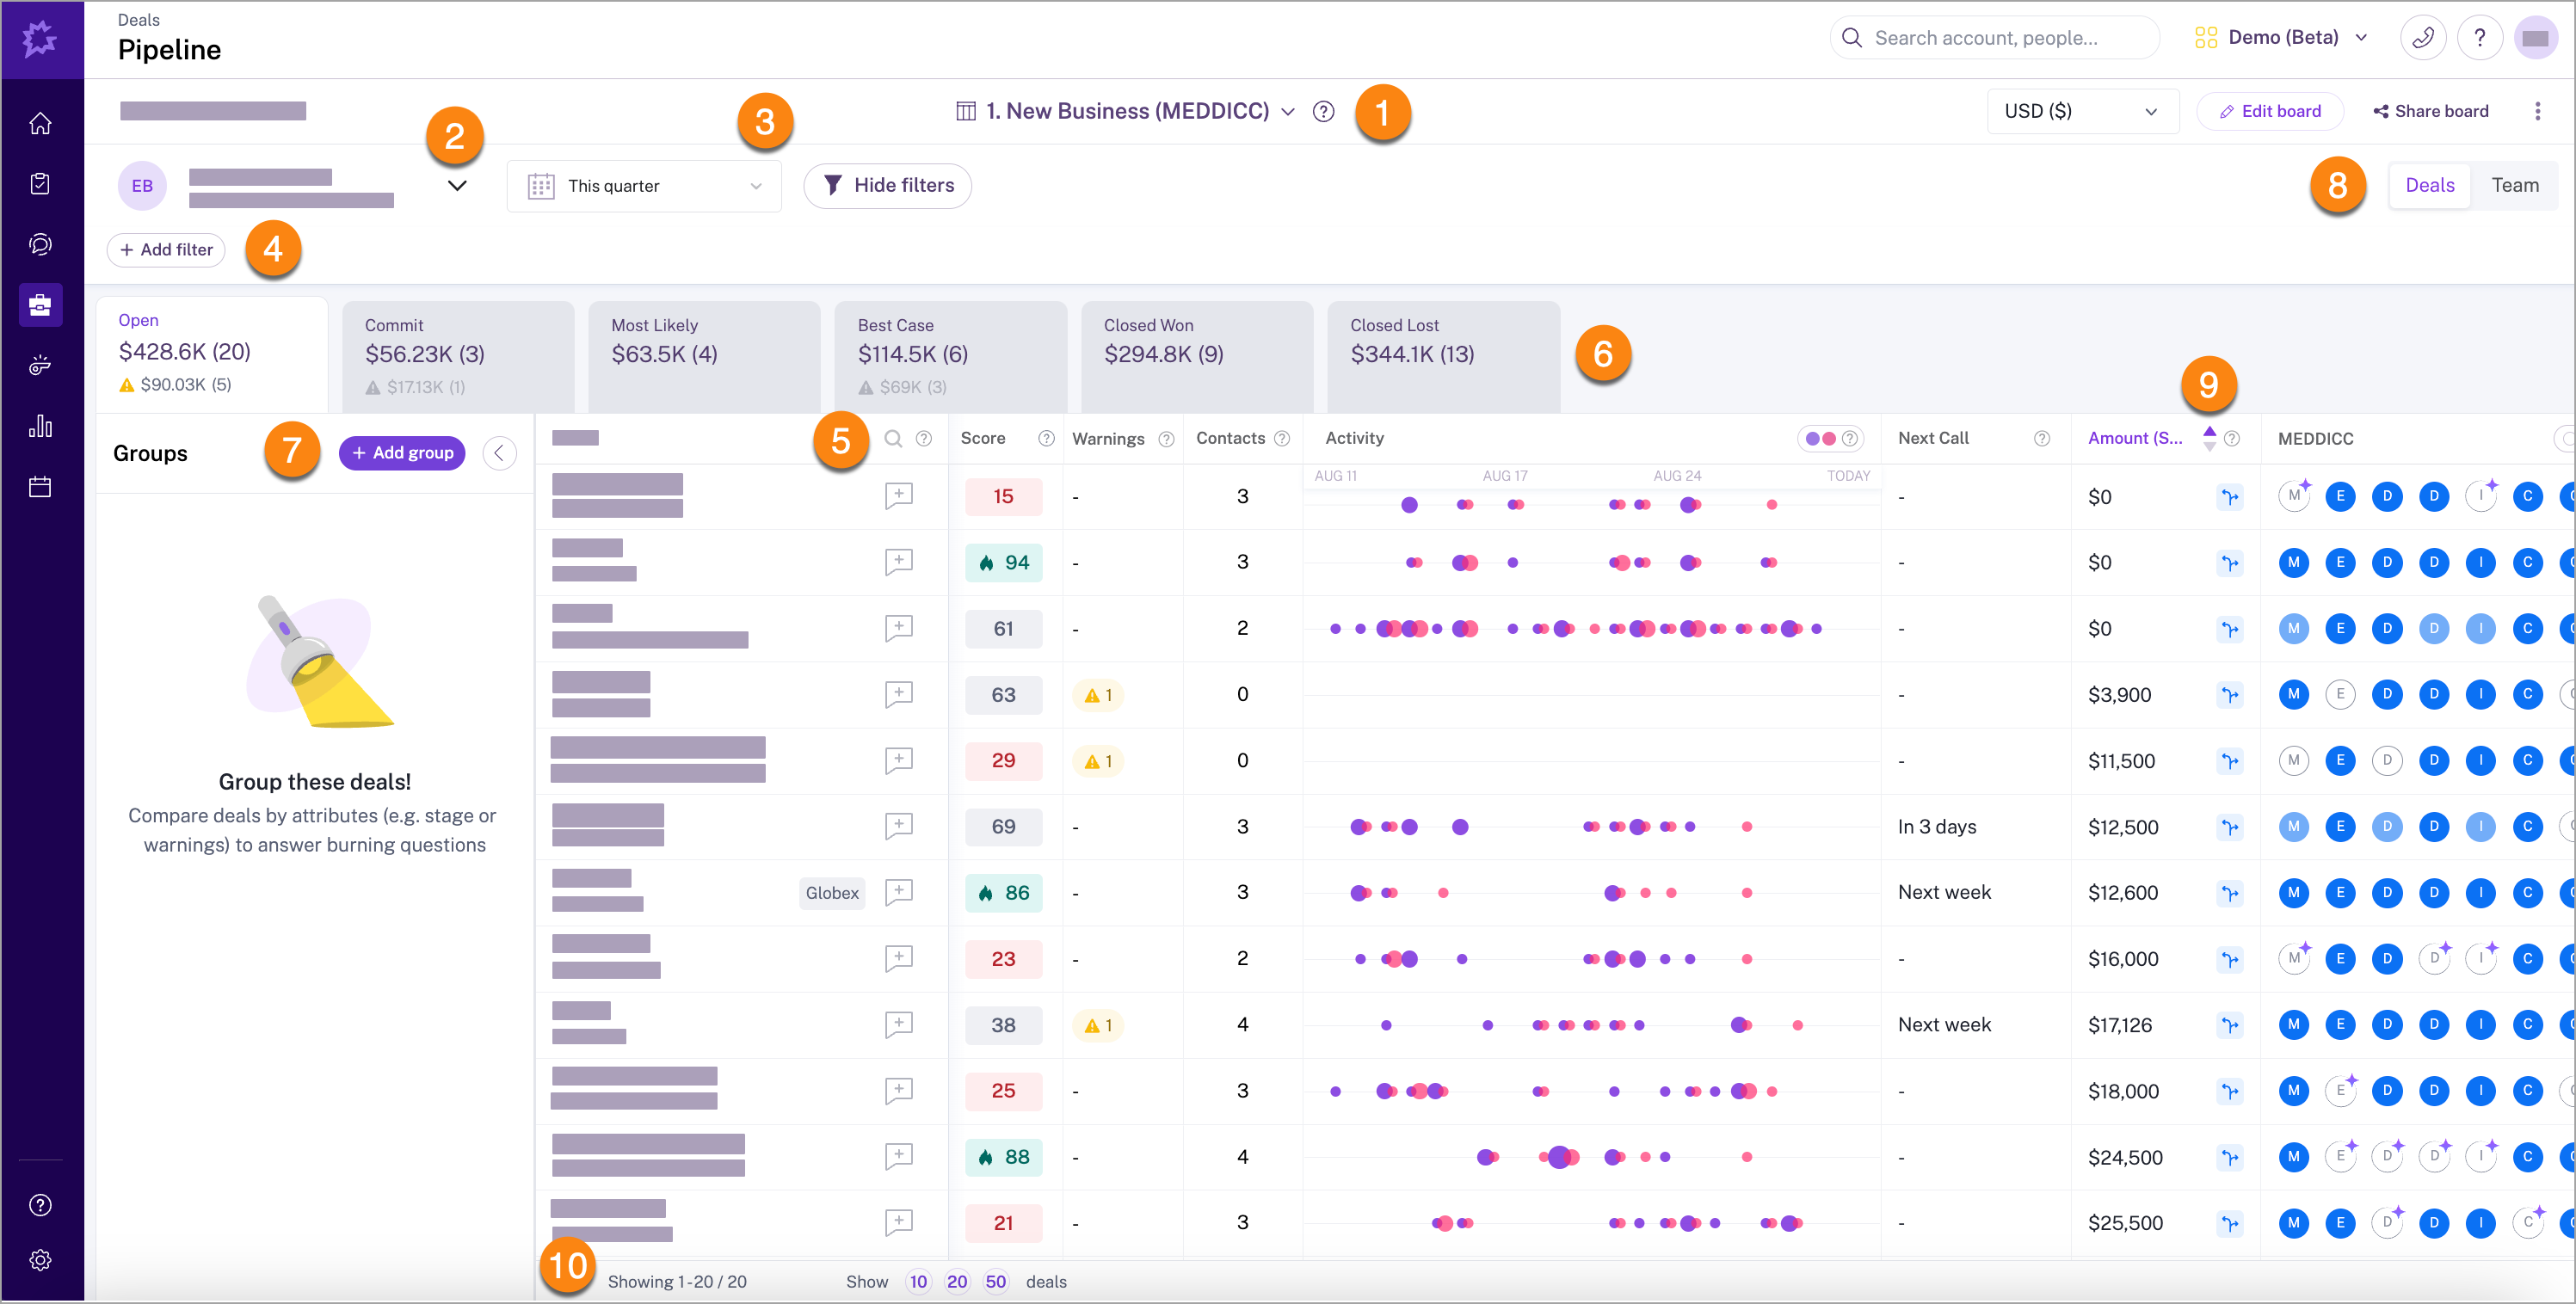Screen dimensions: 2576x1304
Task: Select the Most Likely forecast tab
Action: (704, 356)
